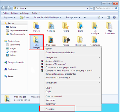
Task: Click the Back navigation arrow
Action: 4,8
